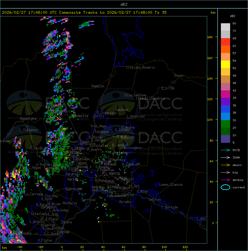The width and height of the screenshot is (248, 251).
Task: Click the Lomas_Blancas label on map
Action: 171,185
